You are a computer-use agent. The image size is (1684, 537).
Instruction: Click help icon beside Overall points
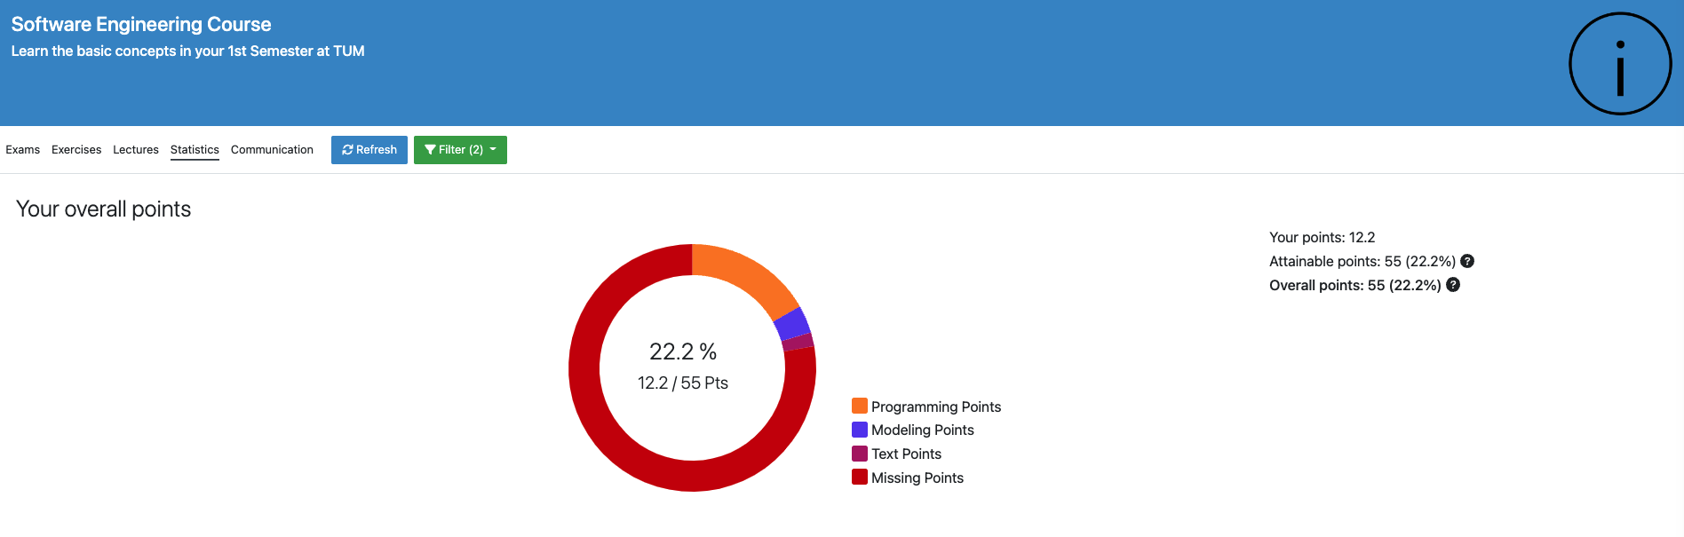[1453, 285]
